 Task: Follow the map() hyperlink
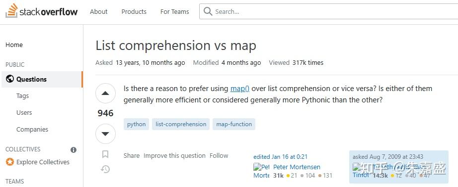[x=240, y=89]
